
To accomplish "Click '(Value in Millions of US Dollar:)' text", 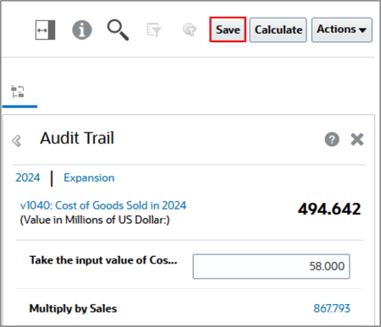I will (95, 220).
